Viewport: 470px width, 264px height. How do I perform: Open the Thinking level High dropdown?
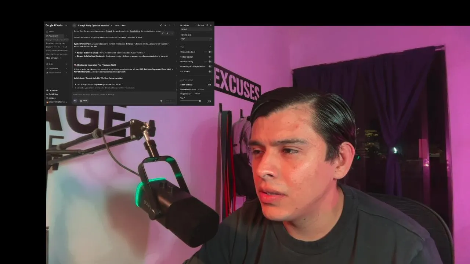click(196, 39)
